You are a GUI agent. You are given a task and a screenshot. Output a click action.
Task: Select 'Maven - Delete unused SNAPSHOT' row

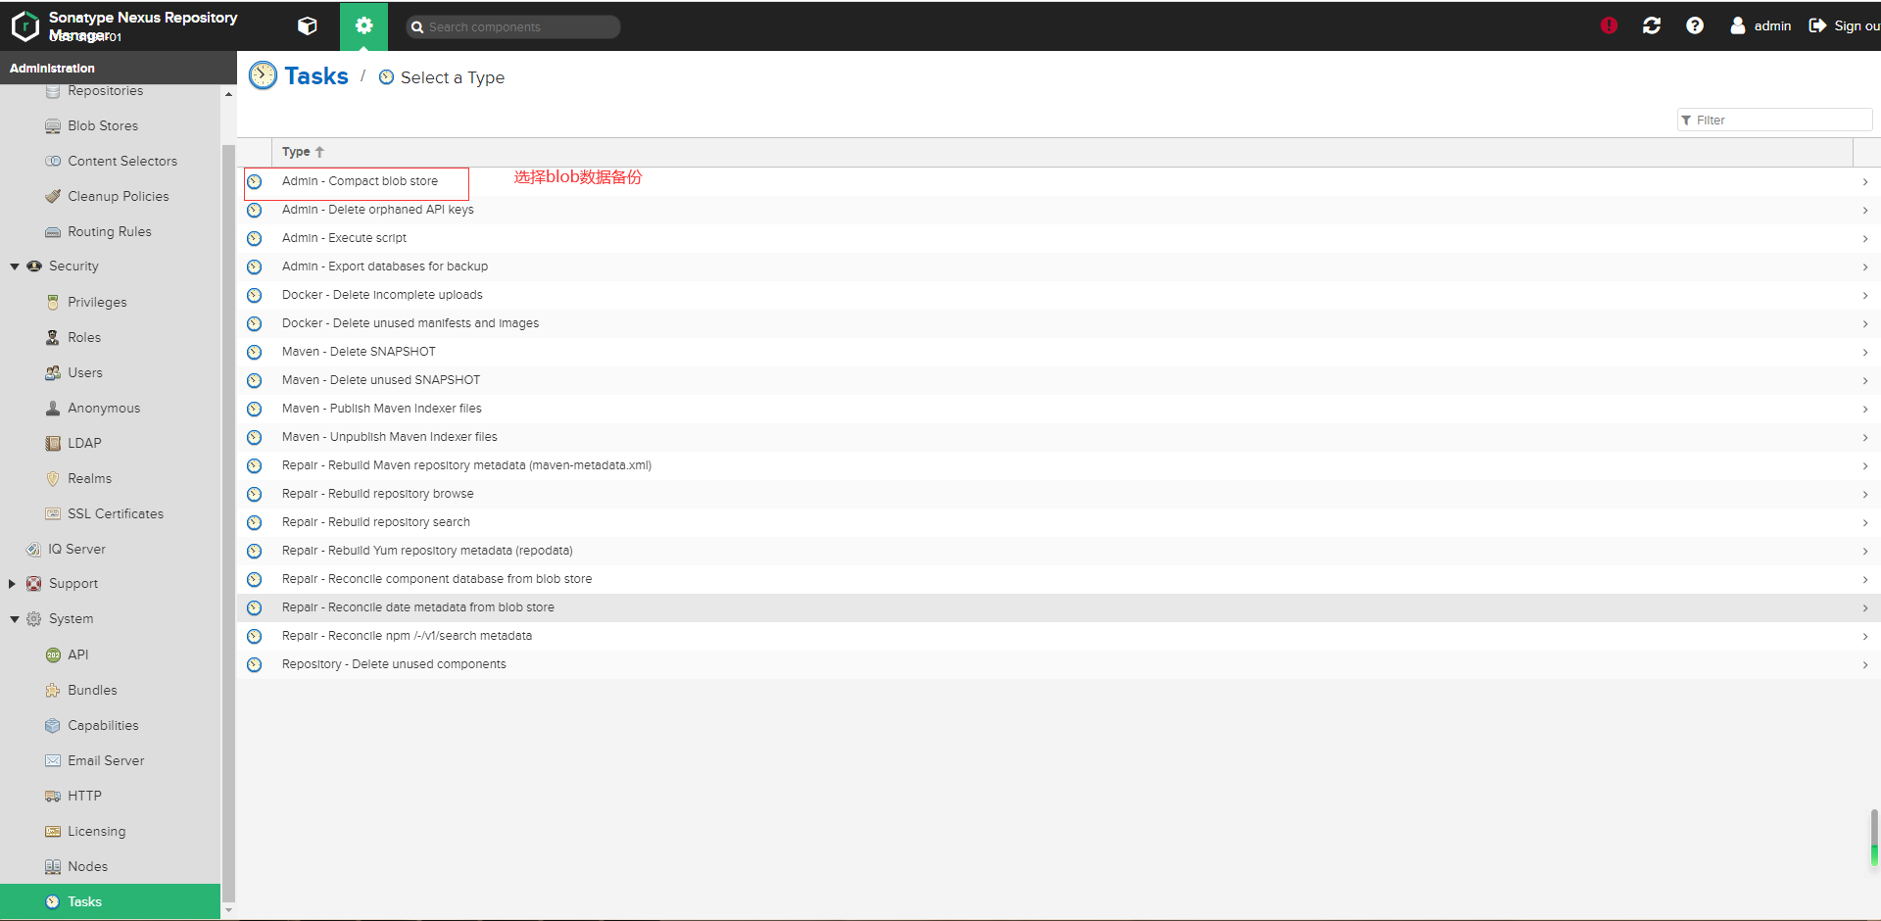(x=1059, y=380)
